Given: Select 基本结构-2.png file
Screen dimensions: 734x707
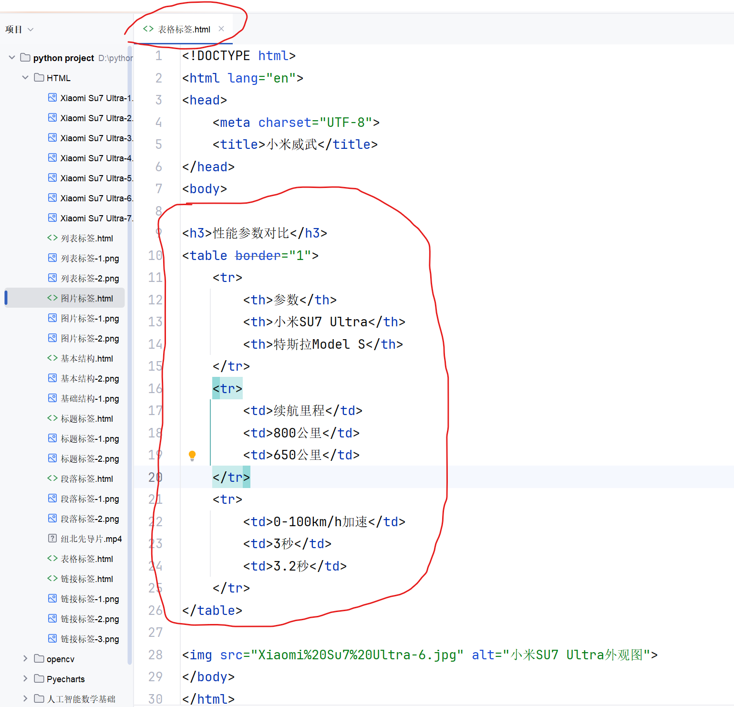Looking at the screenshot, I should click(x=83, y=378).
